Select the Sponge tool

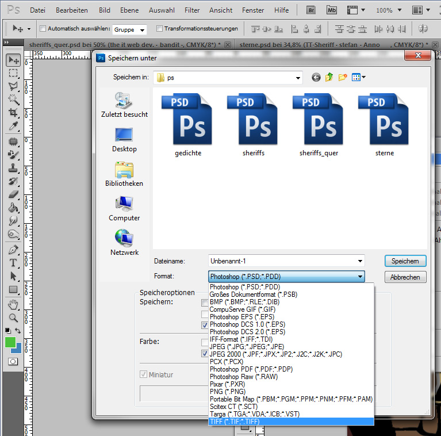point(13,234)
